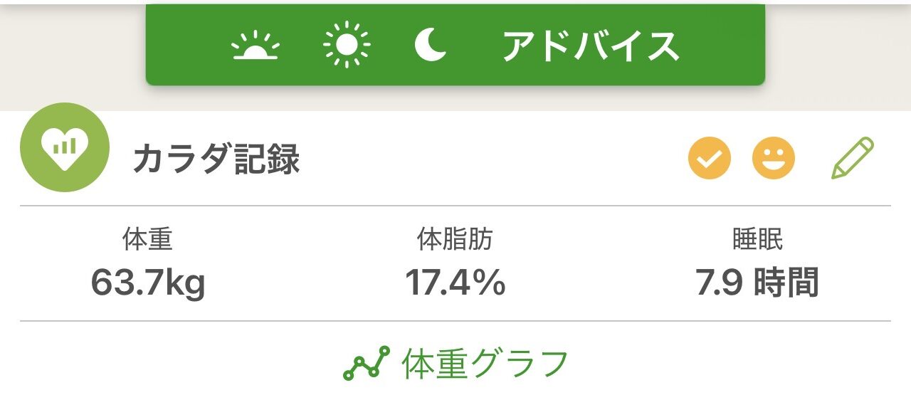
Task: Toggle the orange smiley mood face
Action: click(x=774, y=158)
